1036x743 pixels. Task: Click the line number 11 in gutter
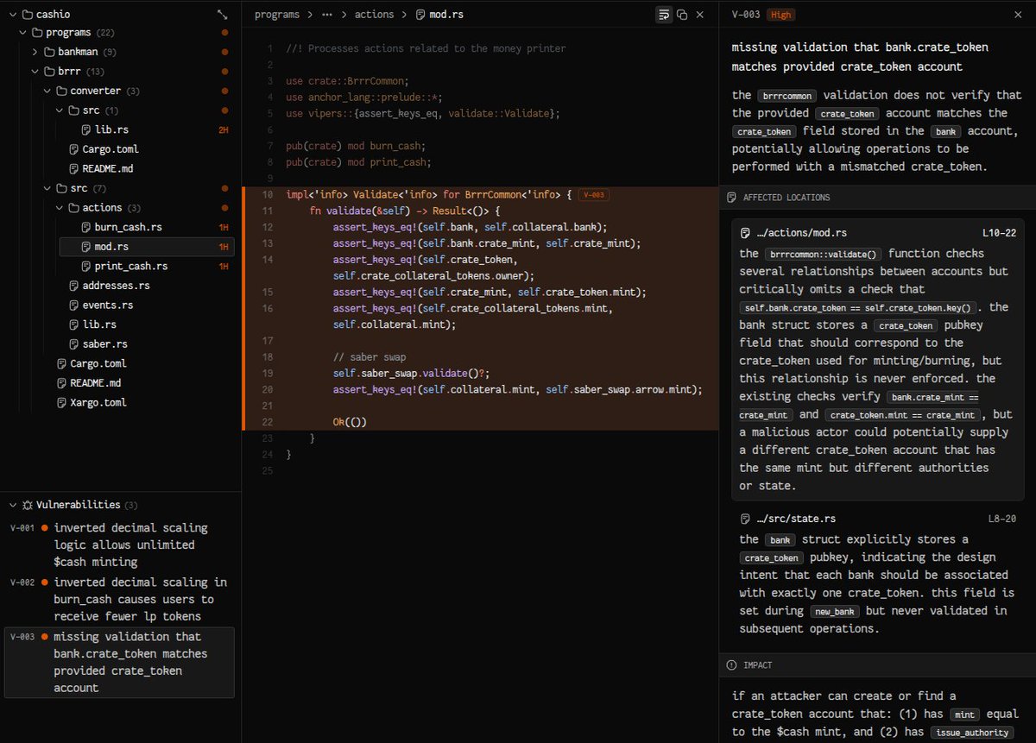click(267, 211)
